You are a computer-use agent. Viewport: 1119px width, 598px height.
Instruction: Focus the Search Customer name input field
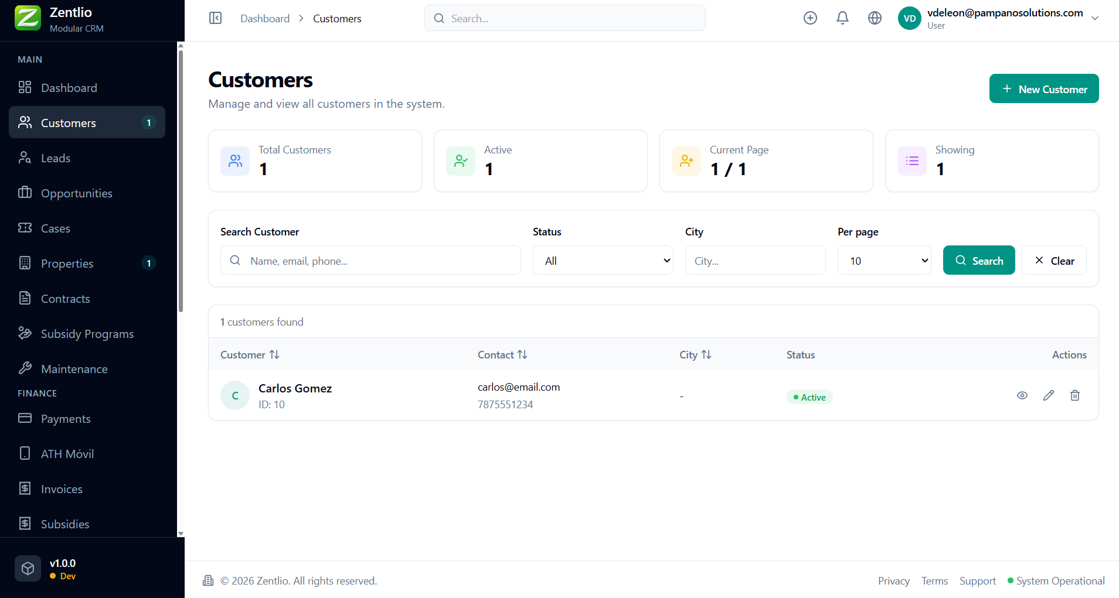(x=381, y=261)
